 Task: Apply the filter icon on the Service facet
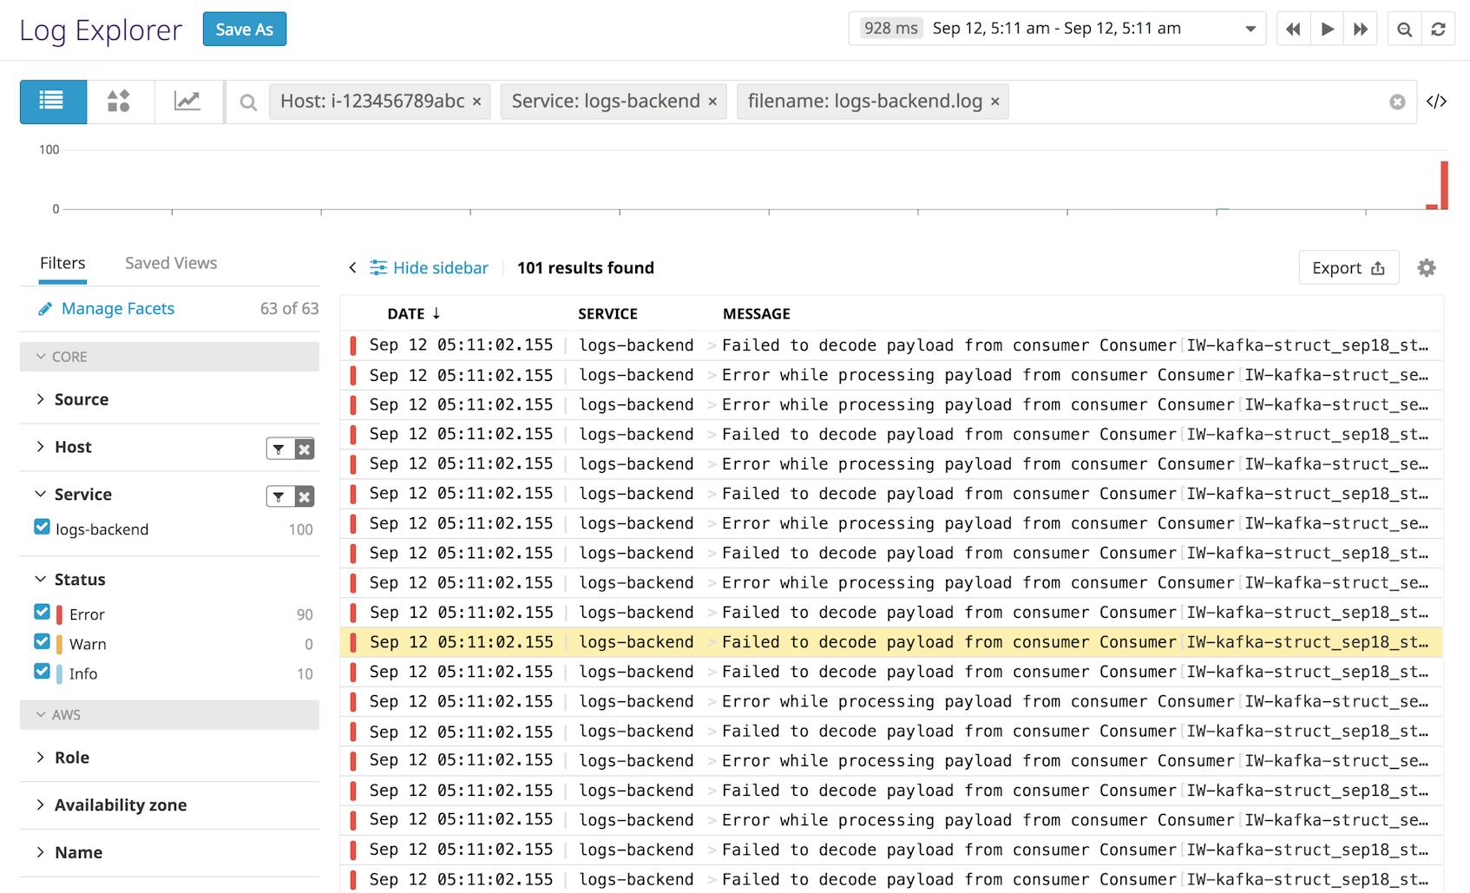point(278,496)
